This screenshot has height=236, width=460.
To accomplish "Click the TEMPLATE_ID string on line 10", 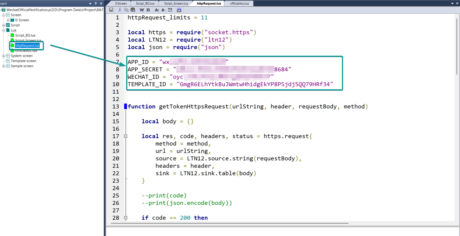I will coord(255,84).
